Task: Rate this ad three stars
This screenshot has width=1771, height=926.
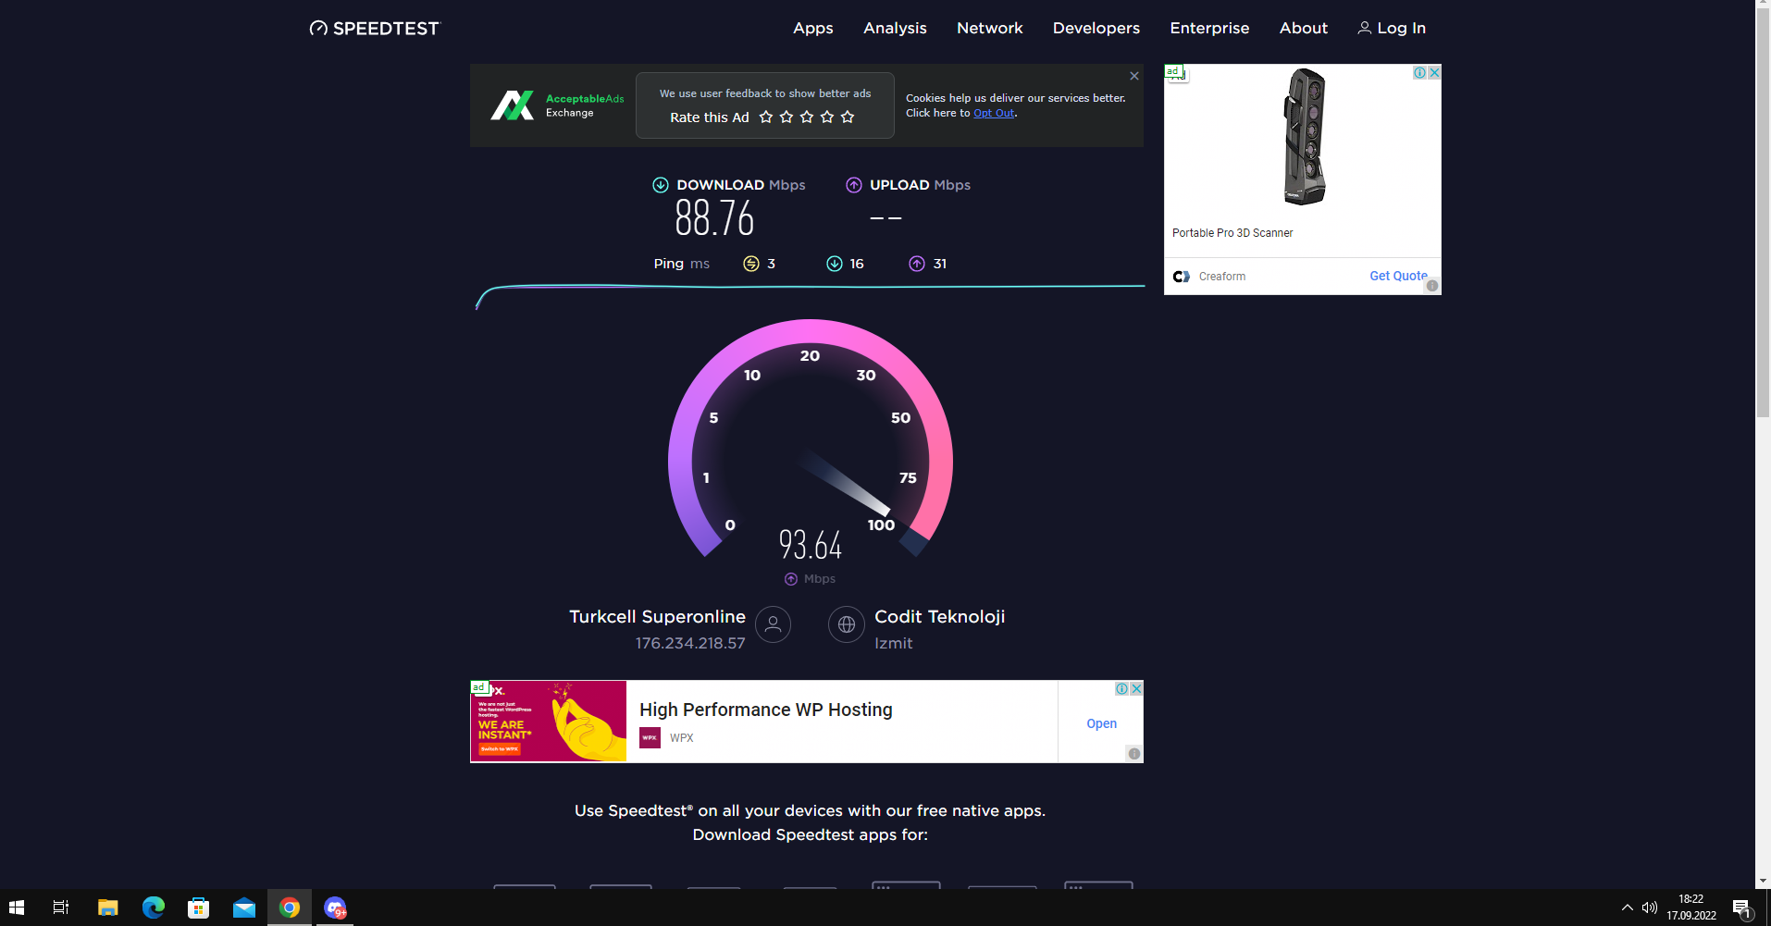Action: pos(807,117)
